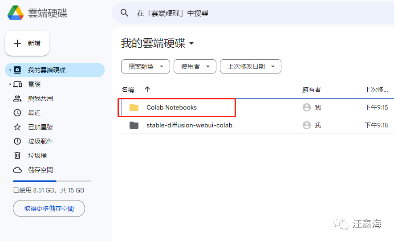The image size is (394, 241).
Task: Expand the 我的雲端硬碟 tree arrow
Action: 10,70
